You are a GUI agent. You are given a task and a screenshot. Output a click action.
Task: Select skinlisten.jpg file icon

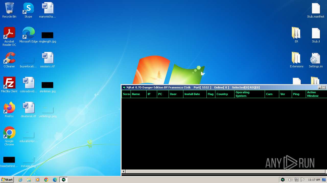coord(48,87)
